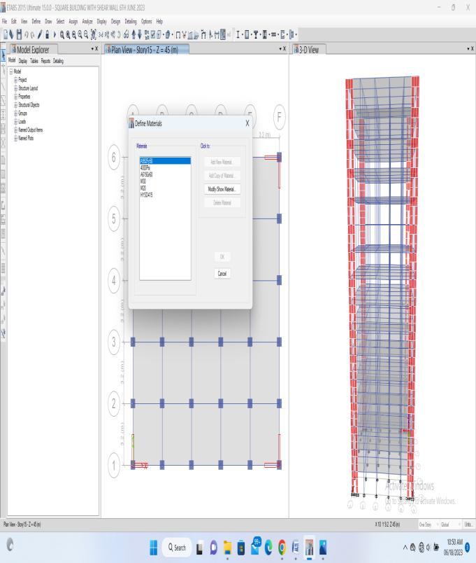Screen dimensions: 476x563
Task: Open the Analyze menu
Action: [87, 22]
